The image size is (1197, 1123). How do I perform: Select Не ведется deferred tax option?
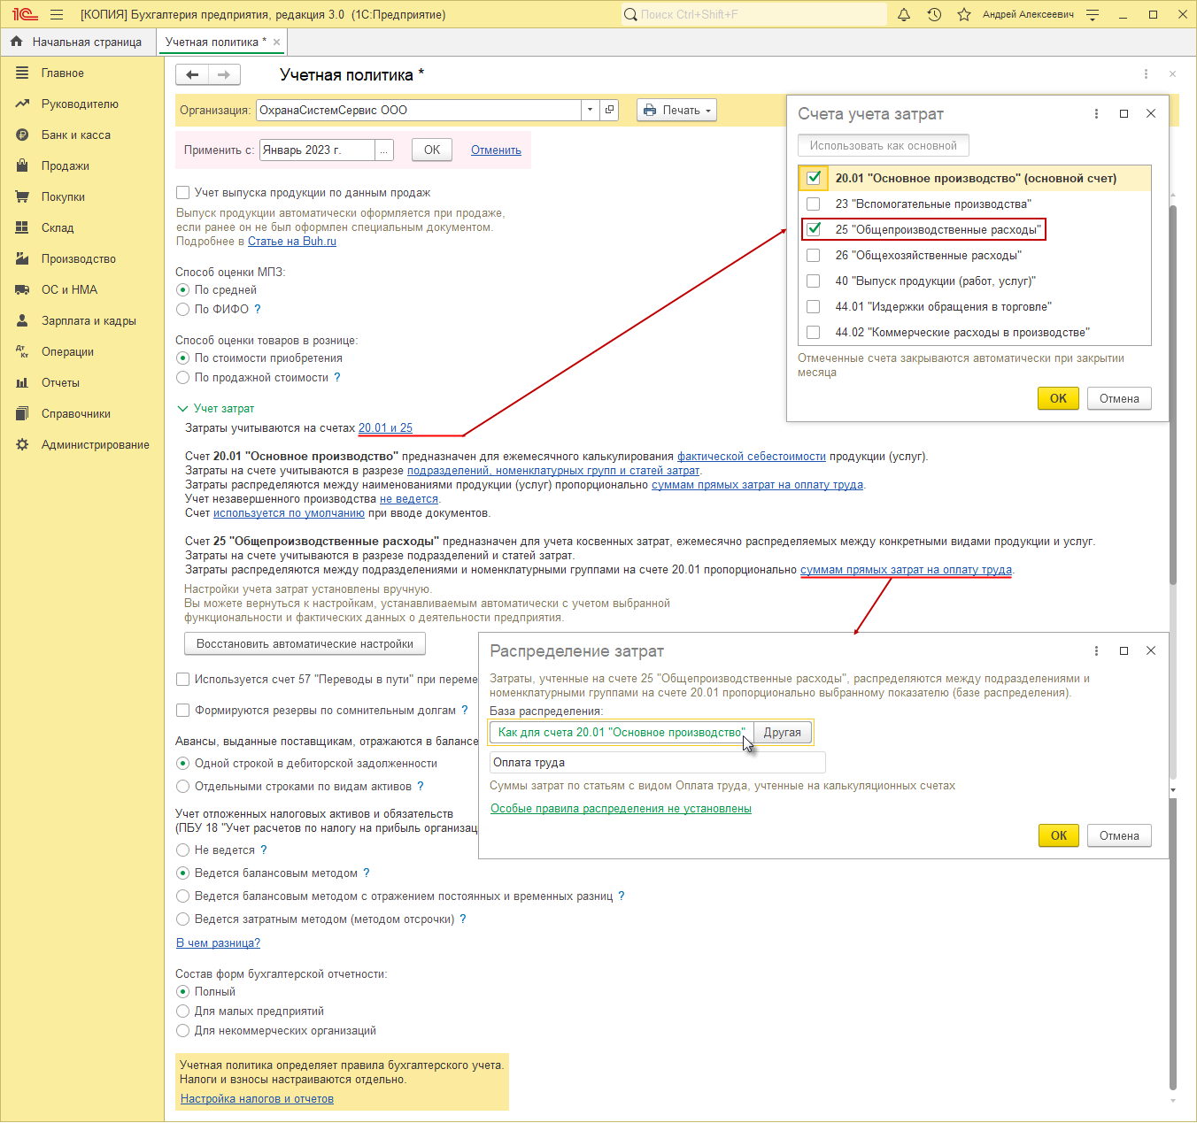click(182, 850)
